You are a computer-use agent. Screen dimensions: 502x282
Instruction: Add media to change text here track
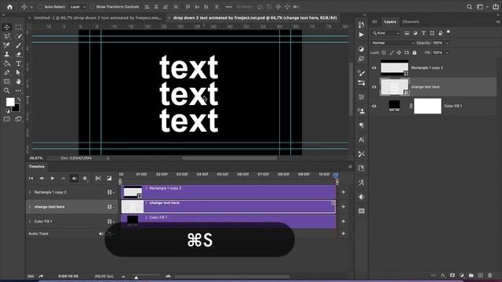tap(344, 207)
